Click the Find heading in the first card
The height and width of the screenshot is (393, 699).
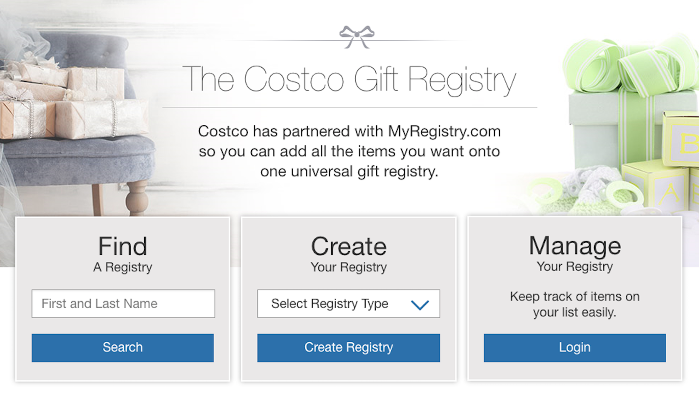click(x=123, y=246)
